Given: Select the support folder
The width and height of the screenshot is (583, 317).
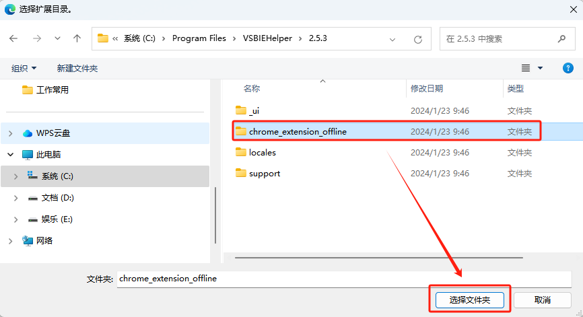Looking at the screenshot, I should pos(264,174).
